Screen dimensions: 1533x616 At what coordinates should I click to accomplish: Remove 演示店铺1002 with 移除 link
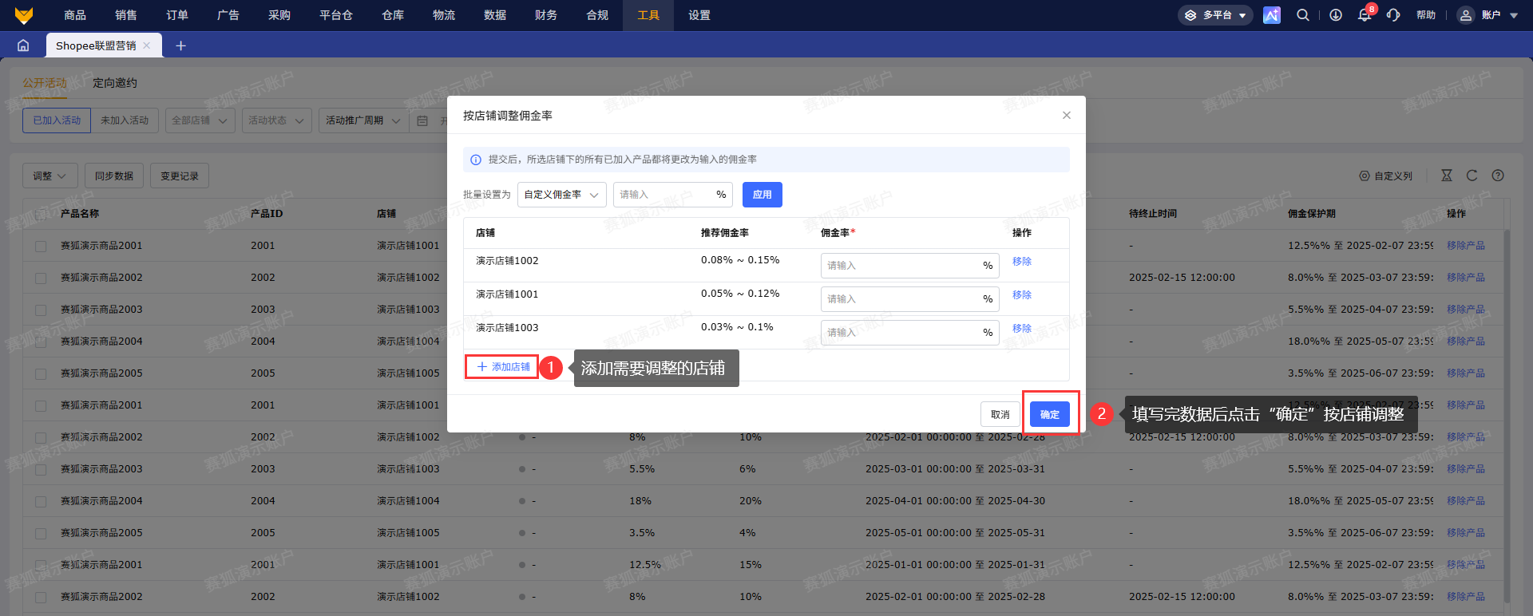click(x=1022, y=262)
